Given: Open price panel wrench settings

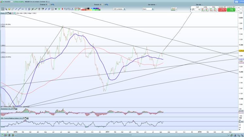Looking at the screenshot, I should (6, 13).
